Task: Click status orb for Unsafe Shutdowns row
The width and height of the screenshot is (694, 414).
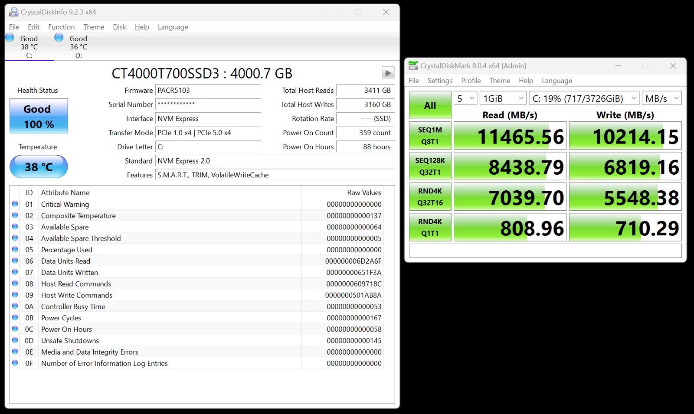Action: [15, 340]
